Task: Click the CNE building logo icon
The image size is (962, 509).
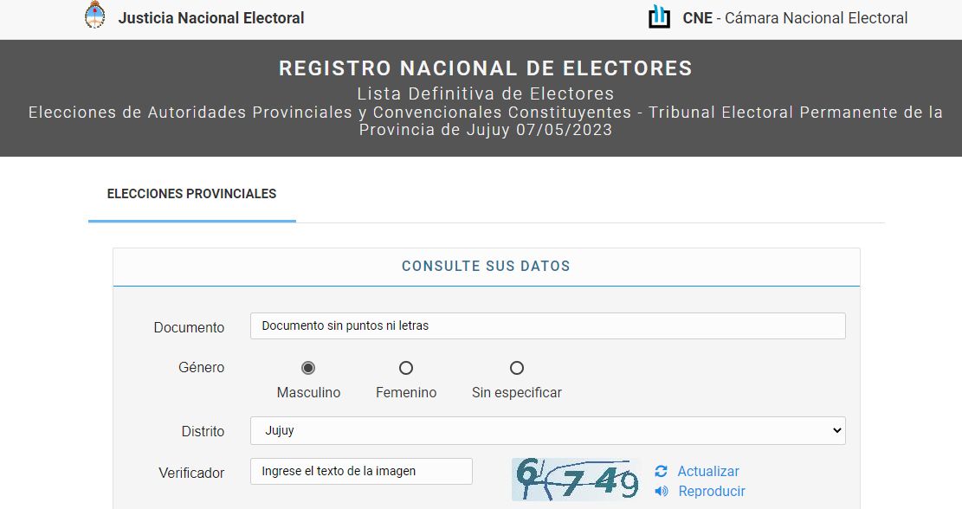Action: 660,16
